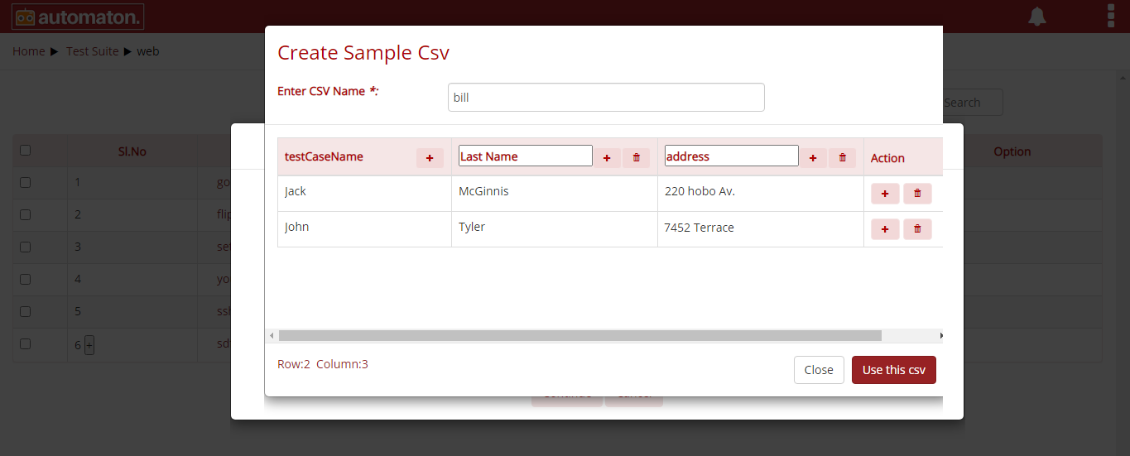Select the 7452 Terrace cell
Screen dimensions: 1130x456
tap(761, 229)
